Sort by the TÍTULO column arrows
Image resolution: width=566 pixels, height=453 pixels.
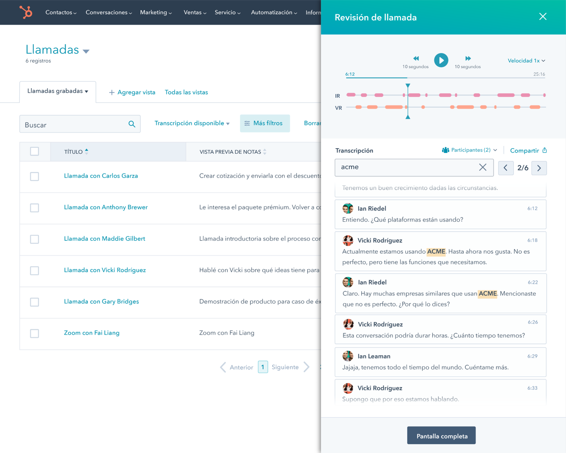point(87,152)
